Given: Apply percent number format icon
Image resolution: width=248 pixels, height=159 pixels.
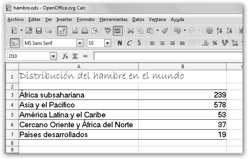Looking at the screenshot, I should click(x=215, y=43).
